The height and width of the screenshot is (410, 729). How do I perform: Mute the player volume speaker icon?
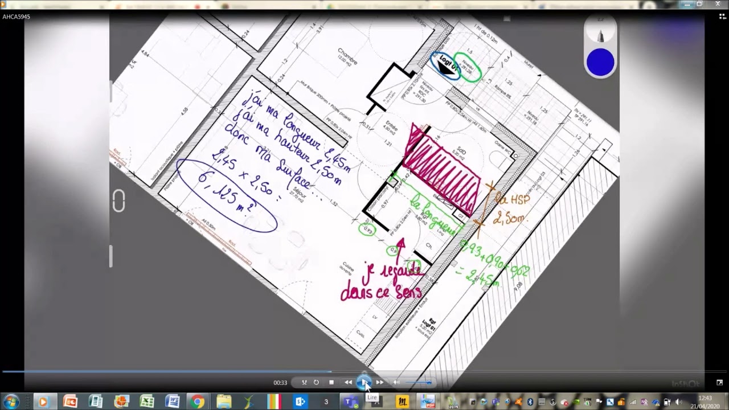[x=396, y=383]
